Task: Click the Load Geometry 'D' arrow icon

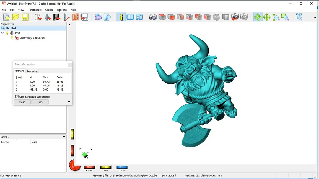Action: click(x=38, y=17)
